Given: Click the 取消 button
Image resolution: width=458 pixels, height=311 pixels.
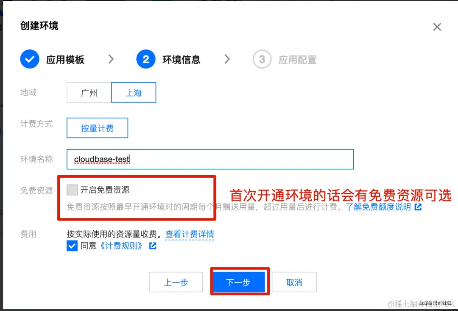Looking at the screenshot, I should 294,282.
